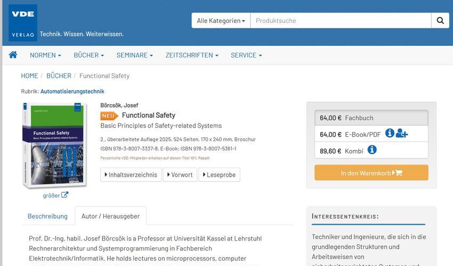Expand the ZEITSCHRIFTEN menu
453x266 pixels.
pos(192,55)
